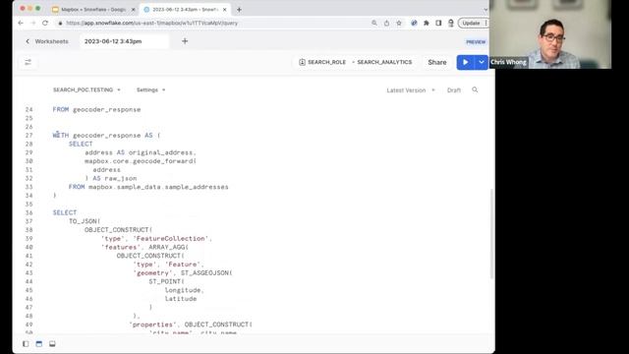Click the browser share page icon
The width and height of the screenshot is (629, 354).
click(x=386, y=23)
